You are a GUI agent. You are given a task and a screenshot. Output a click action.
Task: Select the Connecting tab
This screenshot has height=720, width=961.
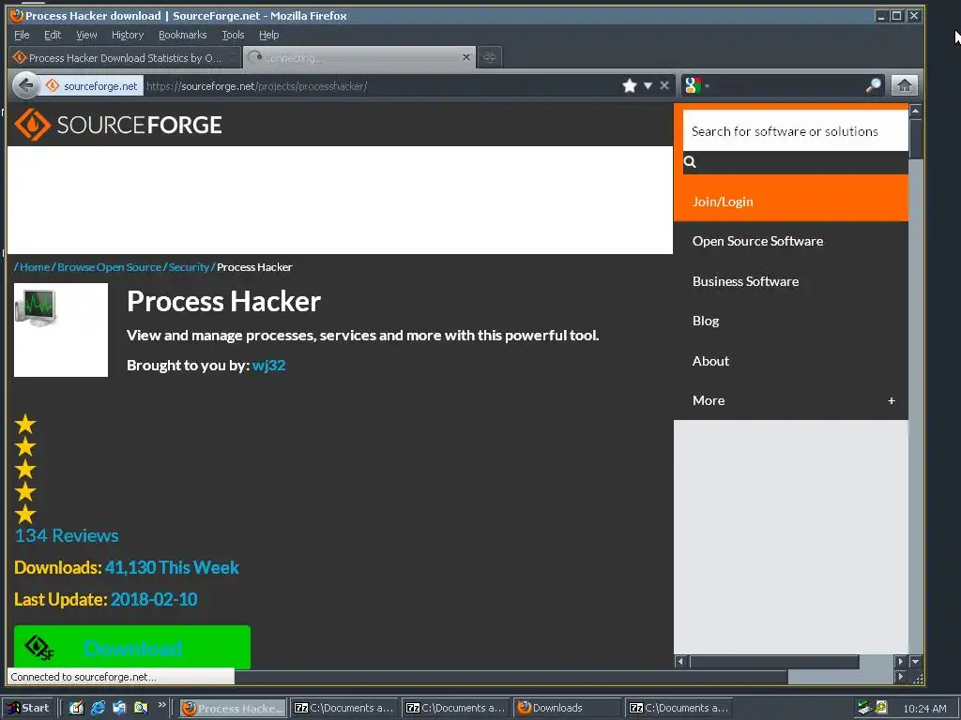(x=359, y=57)
